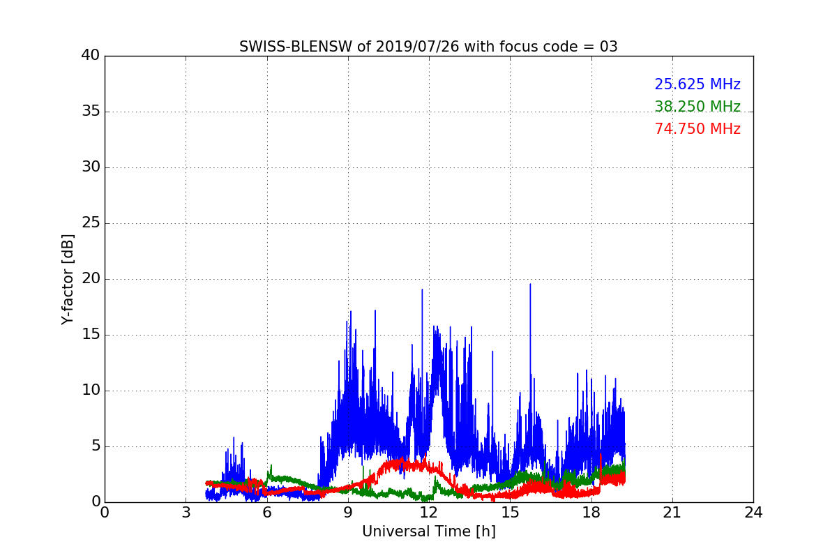Click the tallest blue spike near 15.7 h
Screen dimensions: 837x558
coord(530,285)
